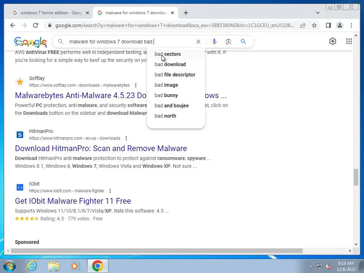
Task: Open Windows Explorer from the taskbar
Action: tap(54, 266)
